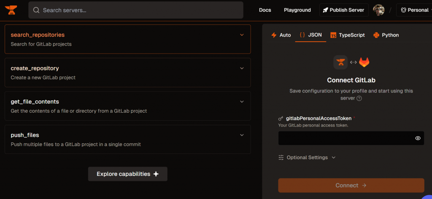Open the Smithery anvil logo home
Image resolution: width=432 pixels, height=199 pixels.
(11, 10)
